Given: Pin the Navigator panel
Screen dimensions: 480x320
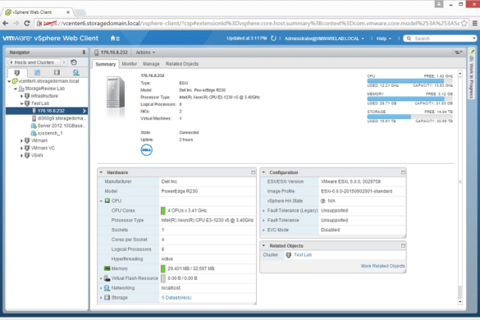Looking at the screenshot, I should [84, 53].
